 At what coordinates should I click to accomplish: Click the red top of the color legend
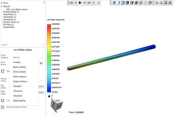pos(49,25)
